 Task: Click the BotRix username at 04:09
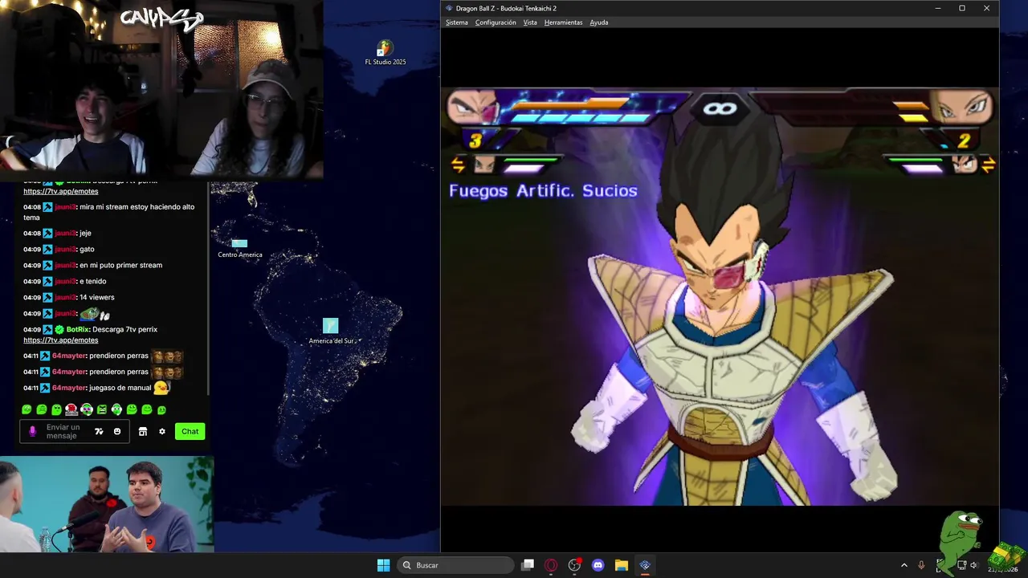point(78,329)
